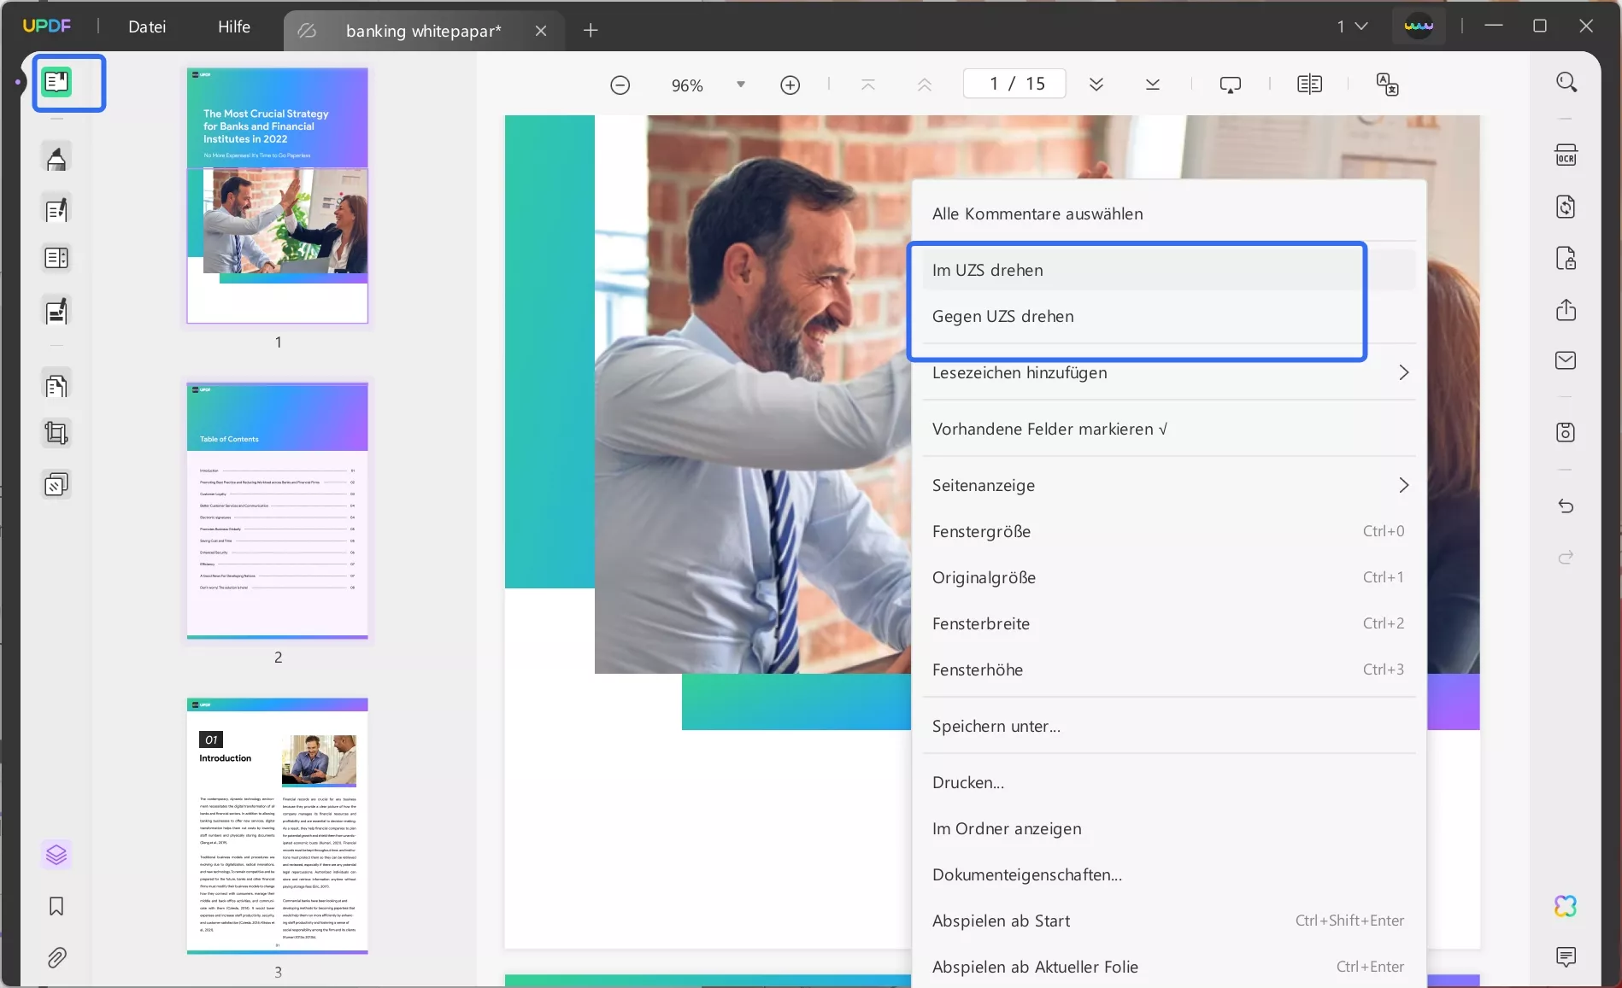Click the UPDF logo
This screenshot has width=1622, height=988.
click(47, 26)
